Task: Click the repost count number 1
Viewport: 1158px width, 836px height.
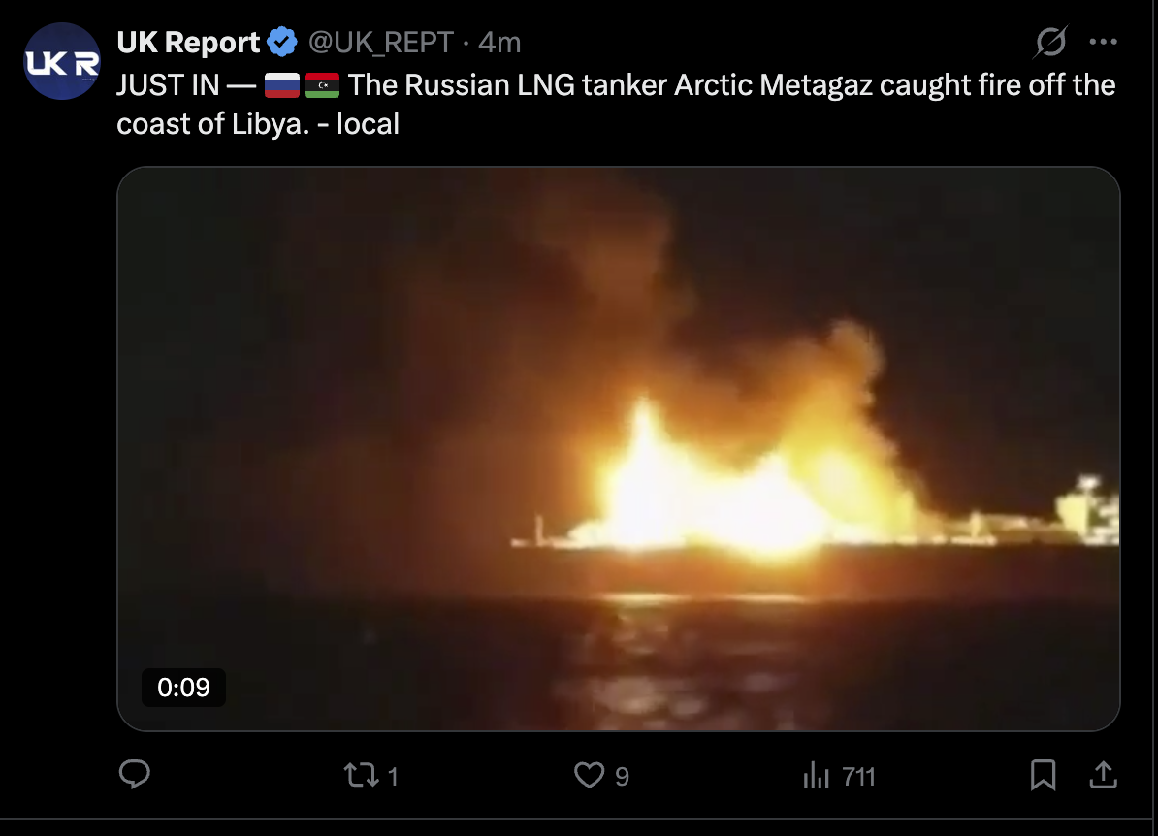Action: click(x=393, y=777)
